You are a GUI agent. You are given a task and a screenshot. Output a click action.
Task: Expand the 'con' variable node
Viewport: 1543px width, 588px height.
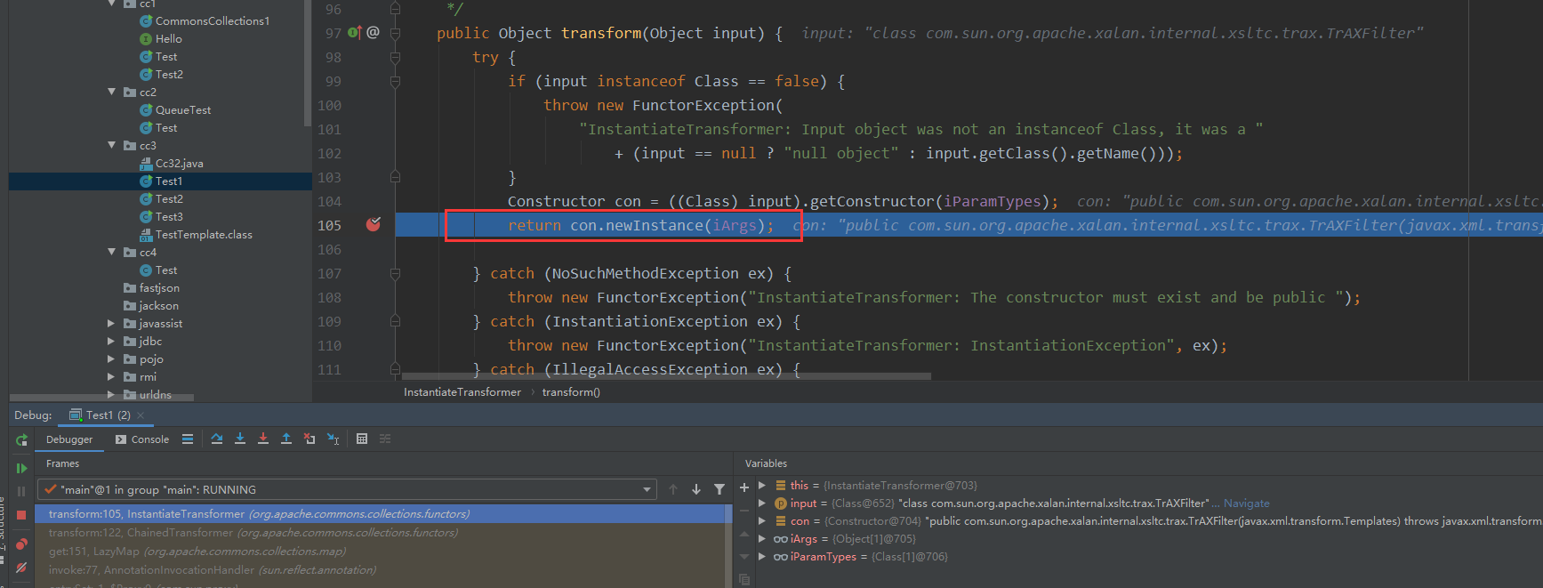pos(762,521)
